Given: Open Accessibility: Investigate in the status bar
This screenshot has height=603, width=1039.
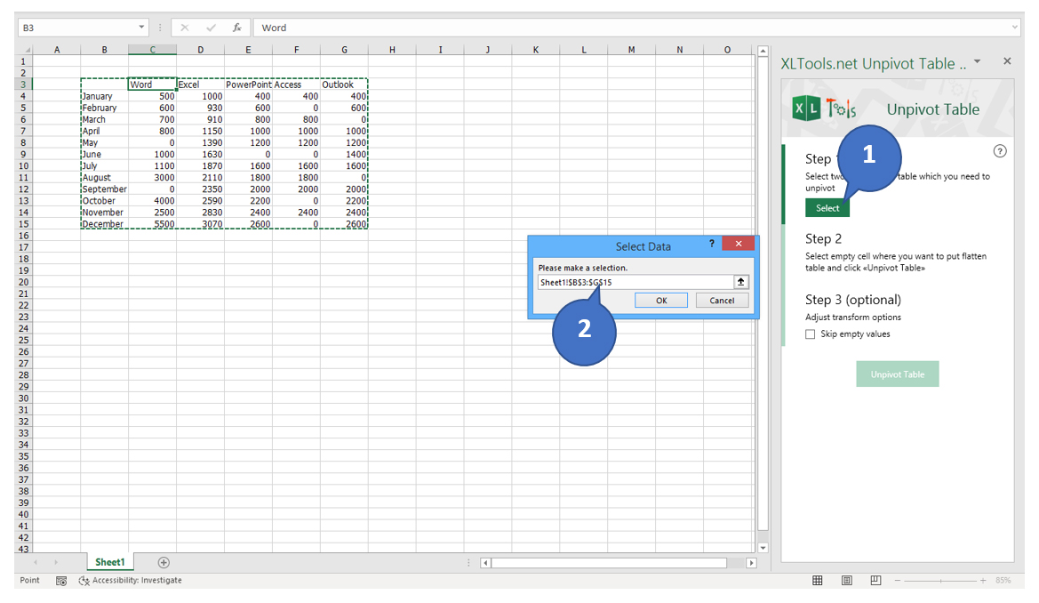Looking at the screenshot, I should tap(130, 581).
